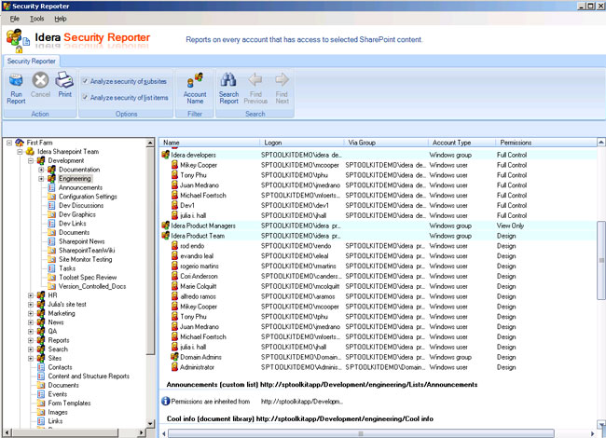Collapse the Development node

coord(31,160)
